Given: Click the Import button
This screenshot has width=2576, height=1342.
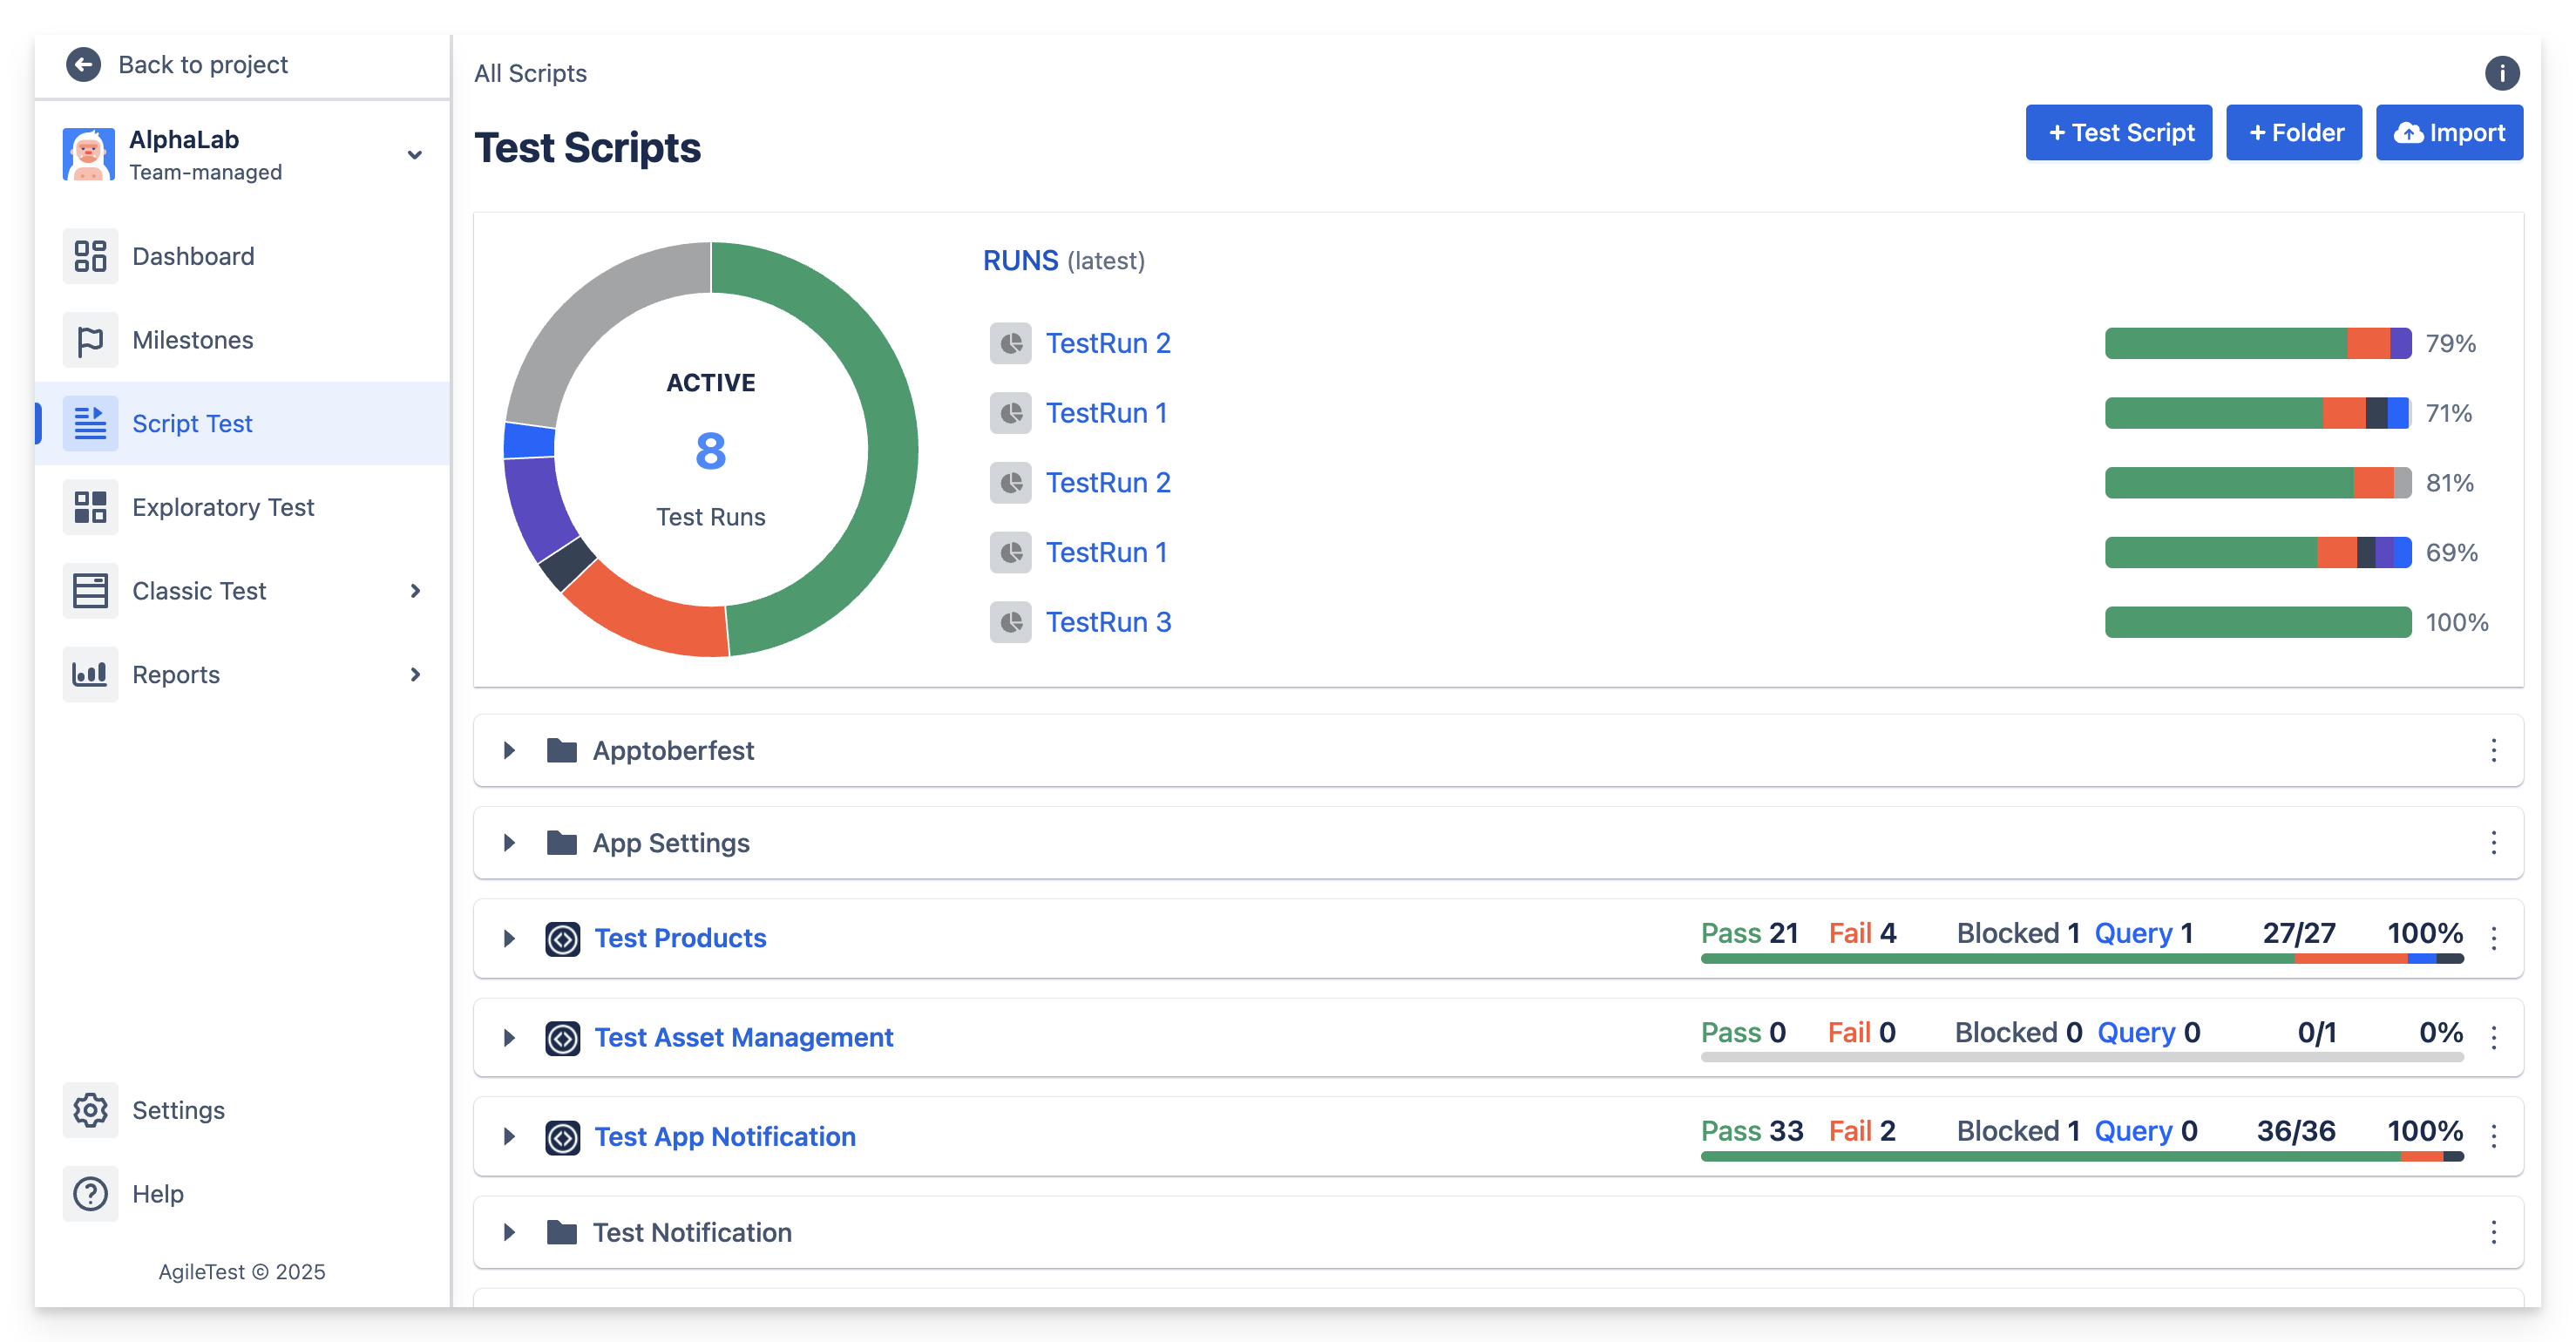Looking at the screenshot, I should point(2448,133).
